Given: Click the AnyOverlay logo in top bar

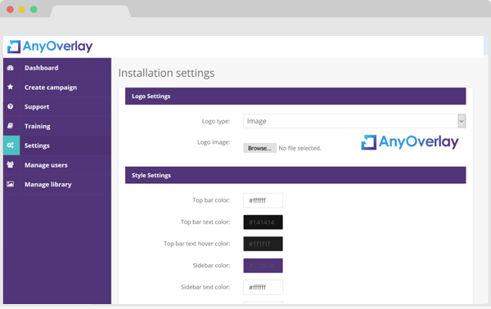Looking at the screenshot, I should point(50,47).
